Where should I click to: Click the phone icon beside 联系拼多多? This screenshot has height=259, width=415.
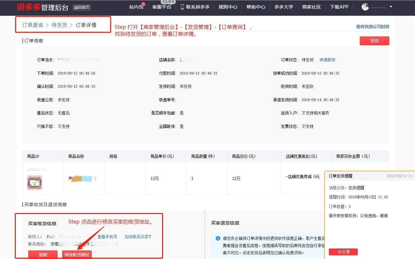(x=182, y=7)
